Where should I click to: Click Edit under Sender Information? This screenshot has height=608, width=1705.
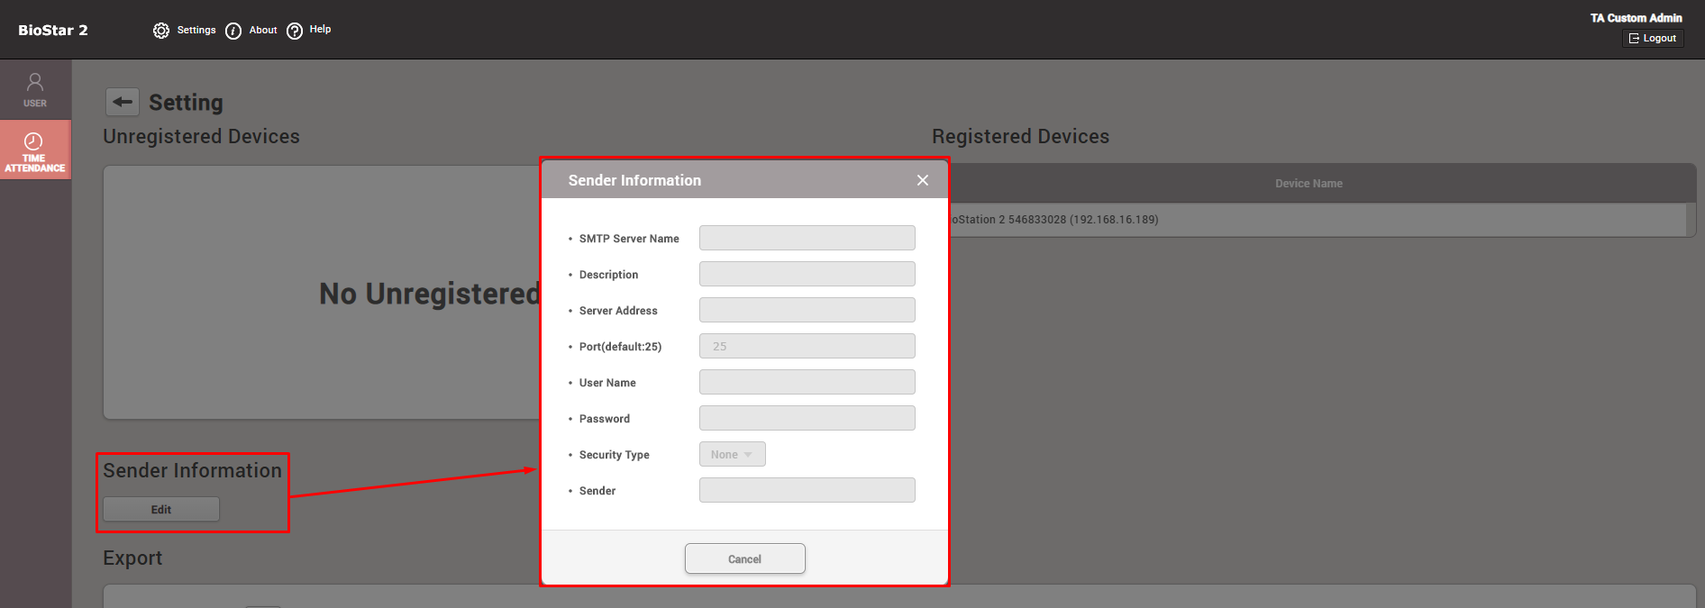point(161,510)
